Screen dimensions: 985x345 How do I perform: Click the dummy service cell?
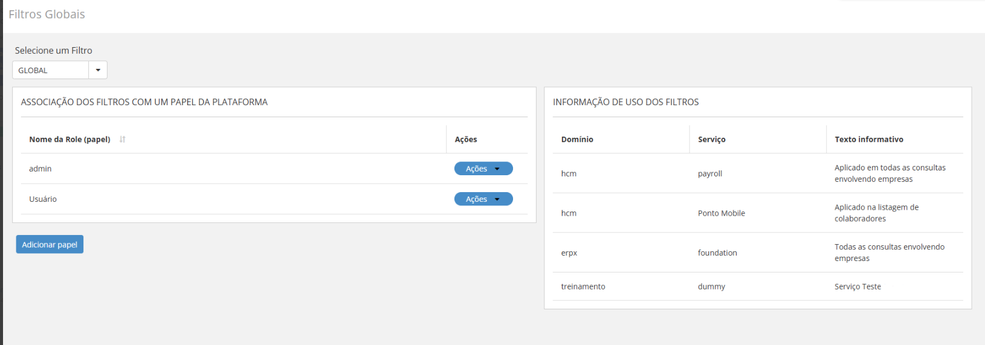711,287
